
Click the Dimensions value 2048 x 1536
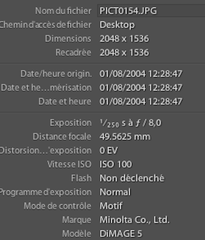(x=124, y=39)
